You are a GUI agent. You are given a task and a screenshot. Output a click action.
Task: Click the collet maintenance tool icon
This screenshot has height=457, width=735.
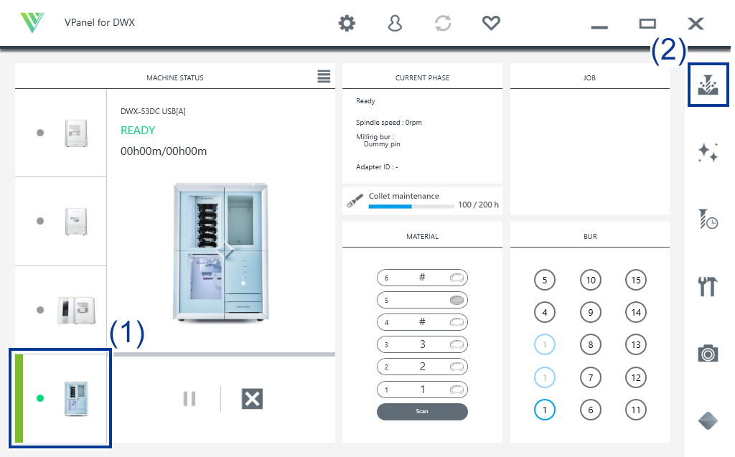point(355,201)
